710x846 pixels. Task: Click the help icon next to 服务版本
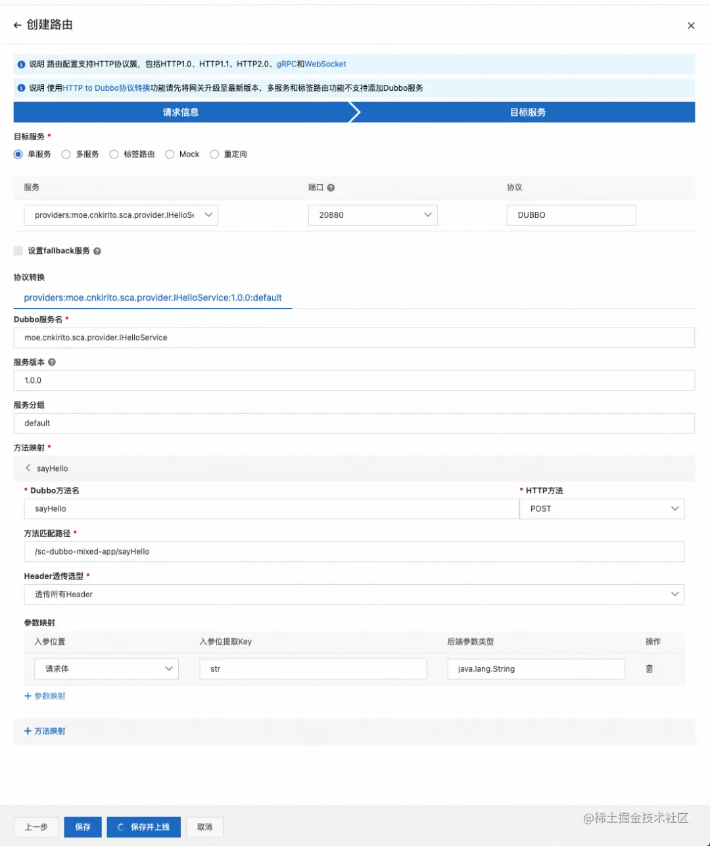pyautogui.click(x=52, y=362)
